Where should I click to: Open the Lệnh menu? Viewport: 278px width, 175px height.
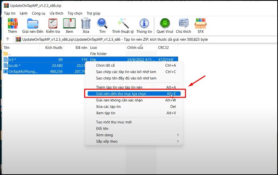(24, 13)
